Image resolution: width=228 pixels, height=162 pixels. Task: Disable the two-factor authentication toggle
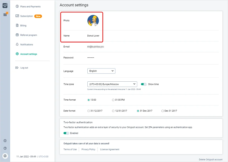pos(66,133)
